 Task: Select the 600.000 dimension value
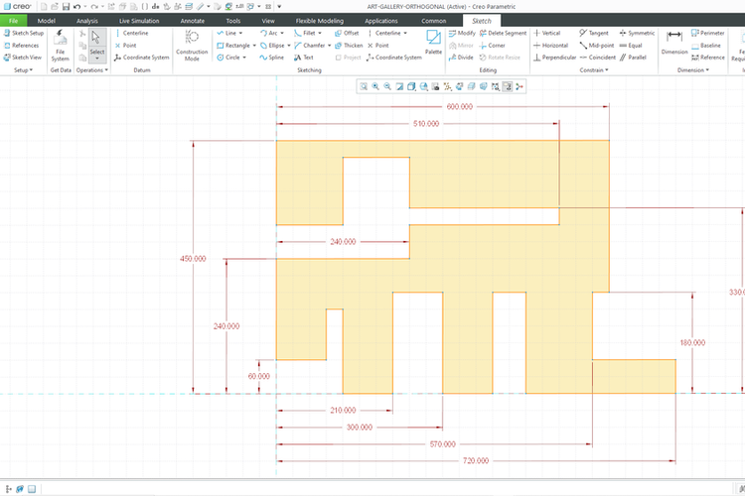459,106
